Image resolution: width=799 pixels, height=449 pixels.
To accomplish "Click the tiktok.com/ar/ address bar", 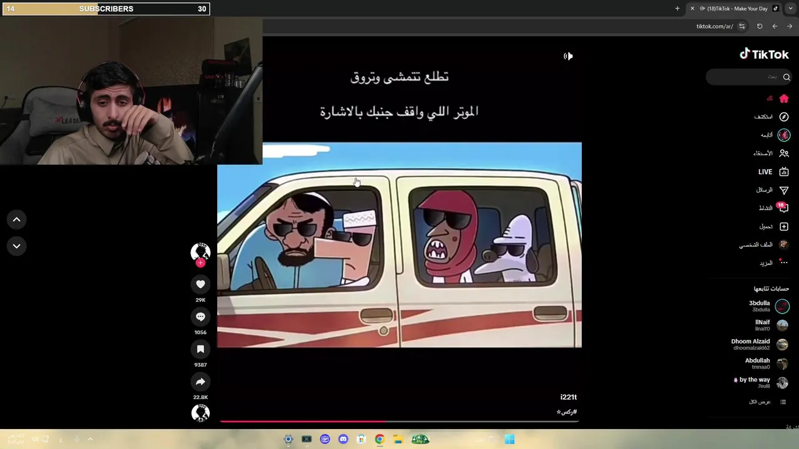I will [714, 26].
